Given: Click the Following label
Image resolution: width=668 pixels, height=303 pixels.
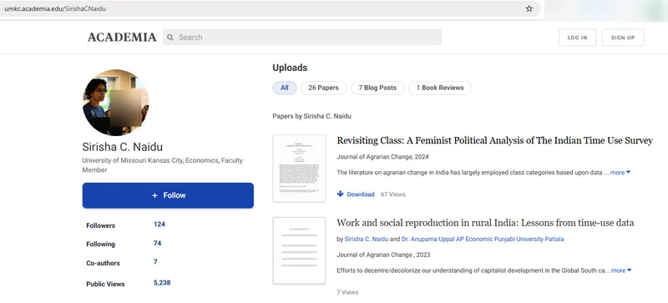Looking at the screenshot, I should pos(100,245).
